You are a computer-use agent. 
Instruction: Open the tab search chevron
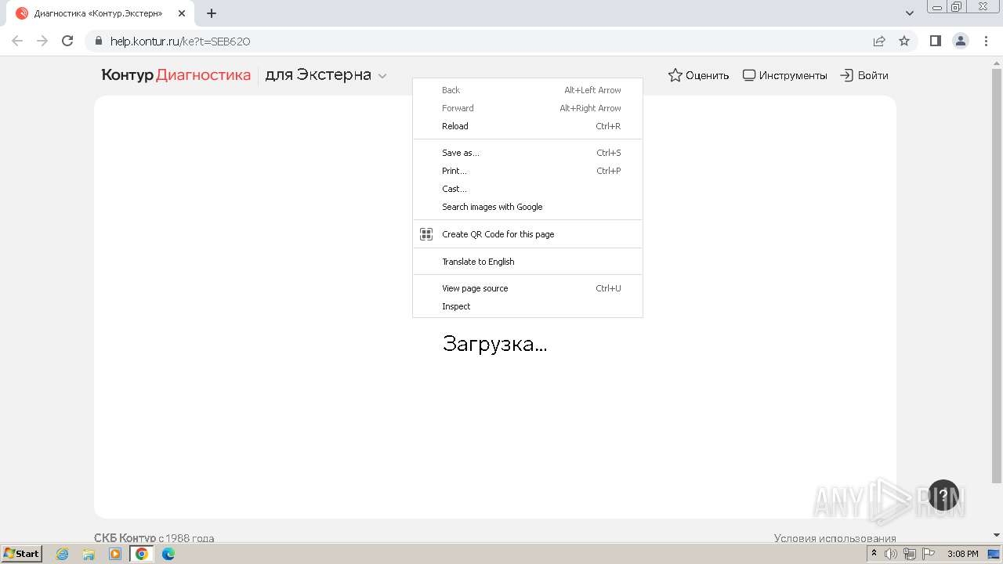pyautogui.click(x=910, y=13)
